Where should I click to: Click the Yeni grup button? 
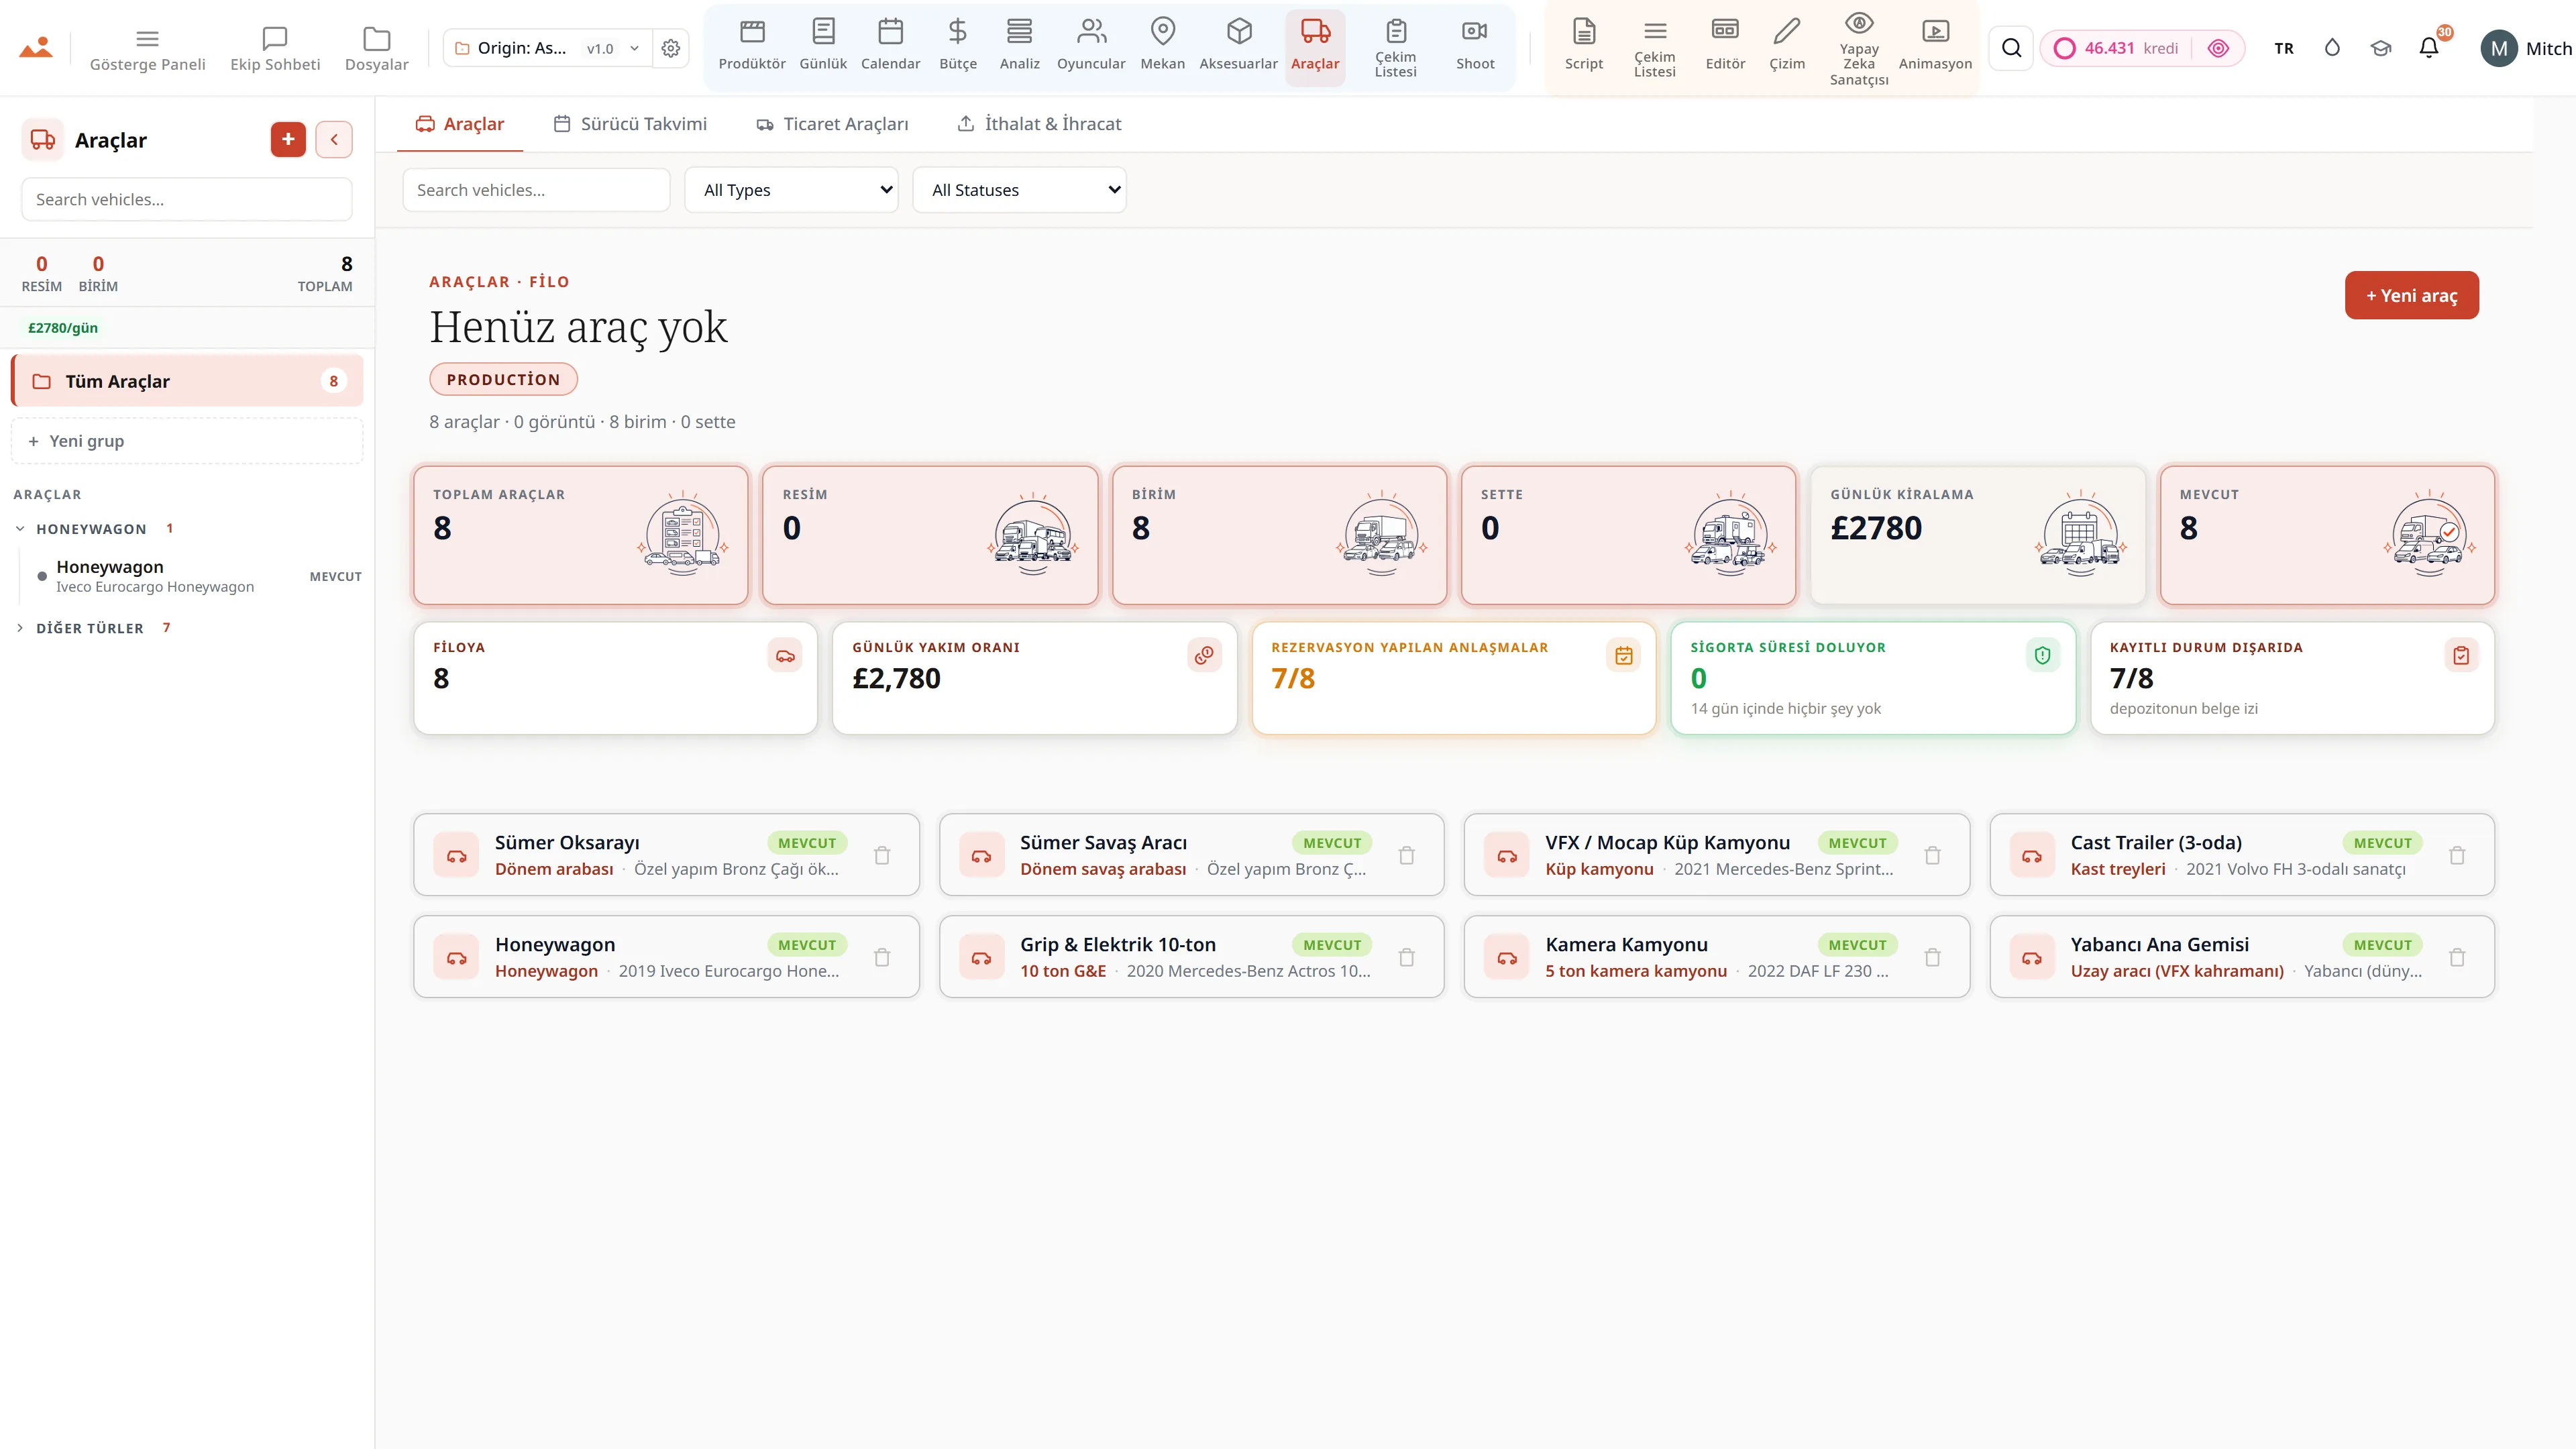click(x=187, y=441)
